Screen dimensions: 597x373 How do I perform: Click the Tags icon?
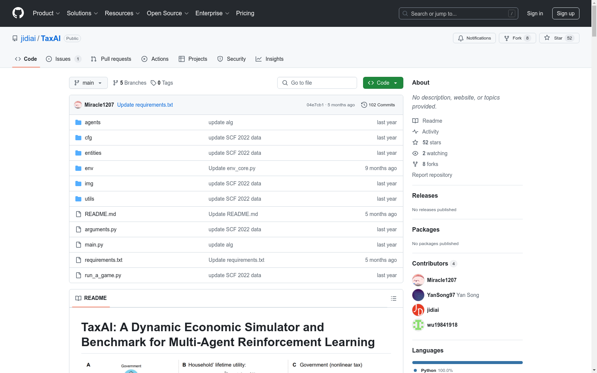pos(153,83)
